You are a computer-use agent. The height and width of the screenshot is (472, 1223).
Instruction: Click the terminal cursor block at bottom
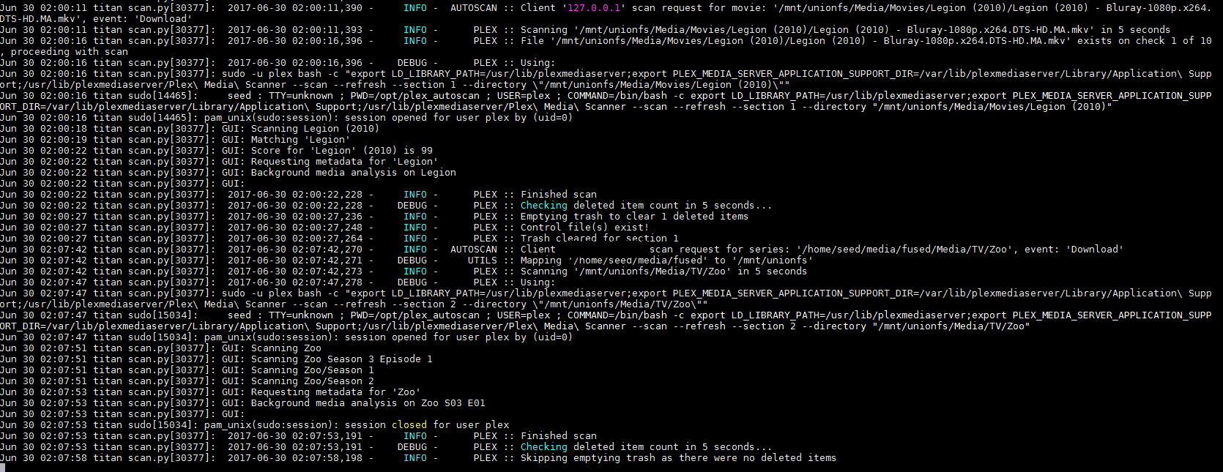pyautogui.click(x=3, y=468)
